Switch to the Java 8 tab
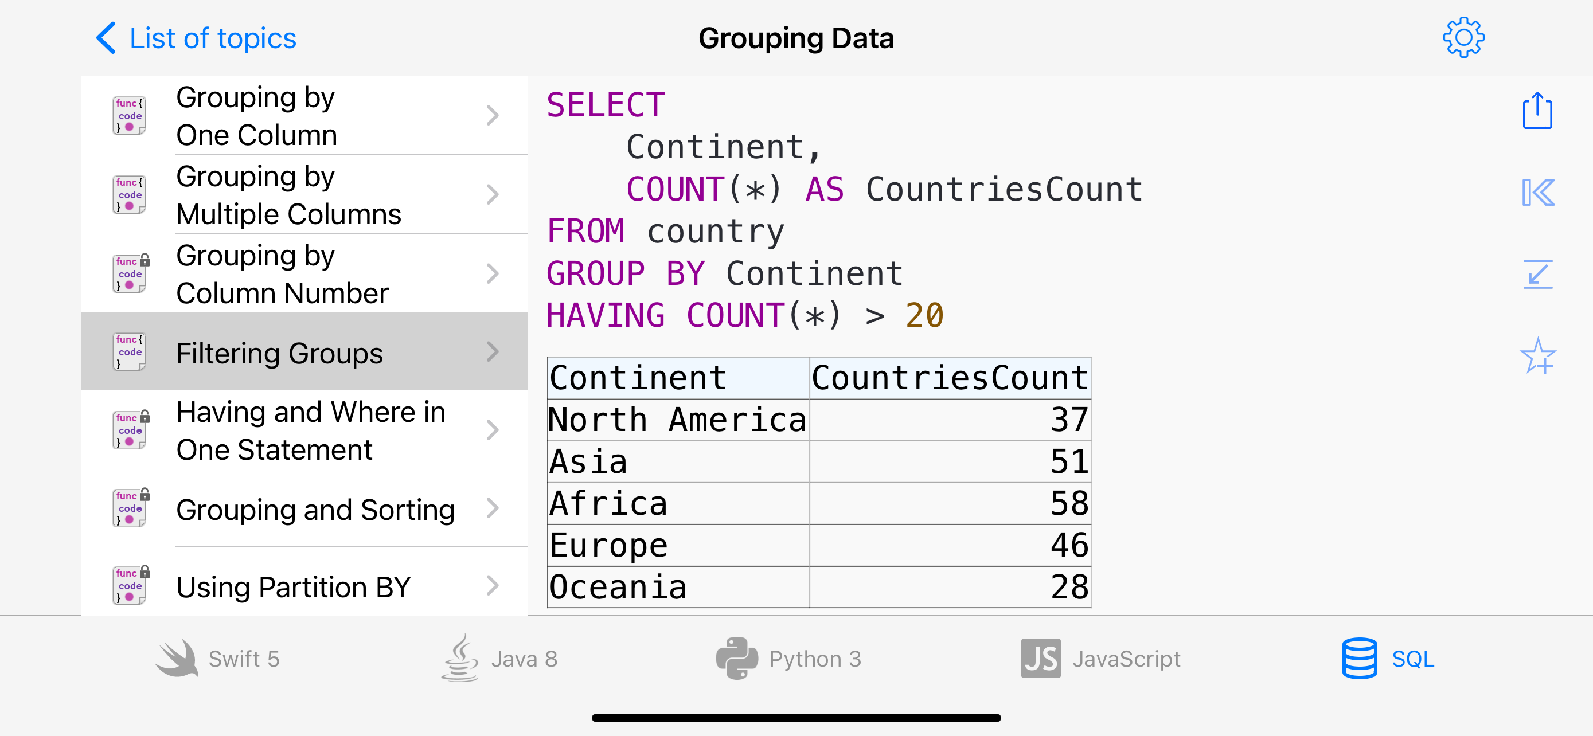 click(499, 659)
